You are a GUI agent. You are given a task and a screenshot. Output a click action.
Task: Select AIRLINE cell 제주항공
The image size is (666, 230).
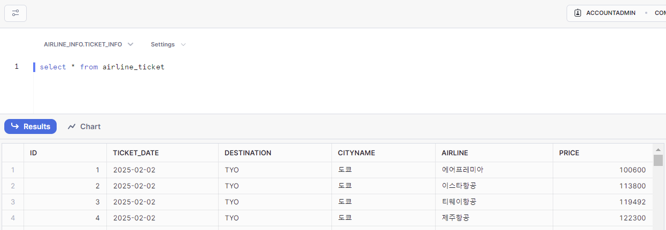pyautogui.click(x=494, y=218)
